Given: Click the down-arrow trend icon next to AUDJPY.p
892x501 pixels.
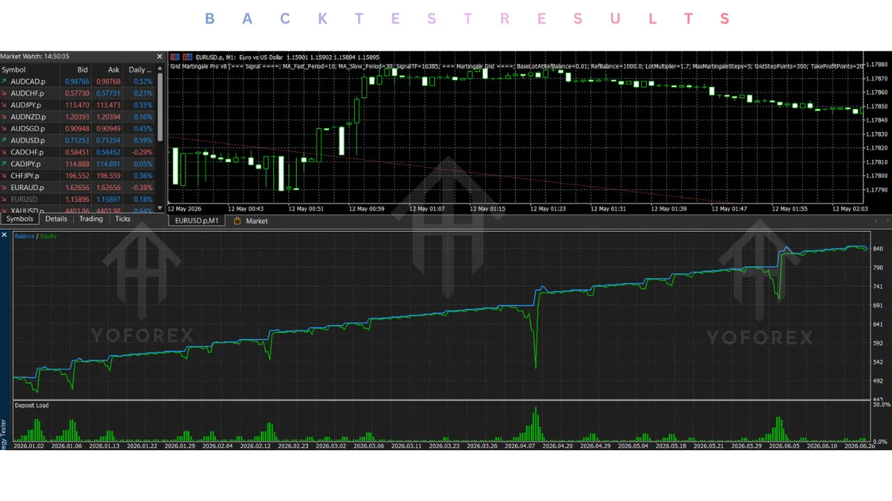Looking at the screenshot, I should coord(4,105).
